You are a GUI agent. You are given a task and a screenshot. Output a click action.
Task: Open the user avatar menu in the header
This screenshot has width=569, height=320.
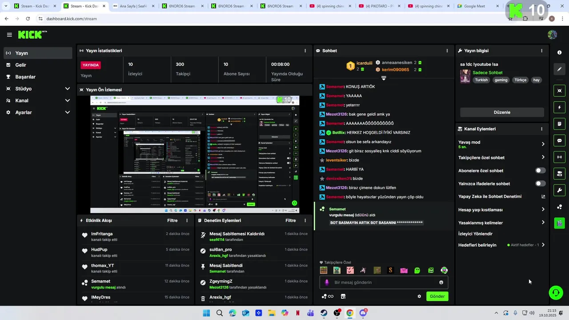coord(552,35)
